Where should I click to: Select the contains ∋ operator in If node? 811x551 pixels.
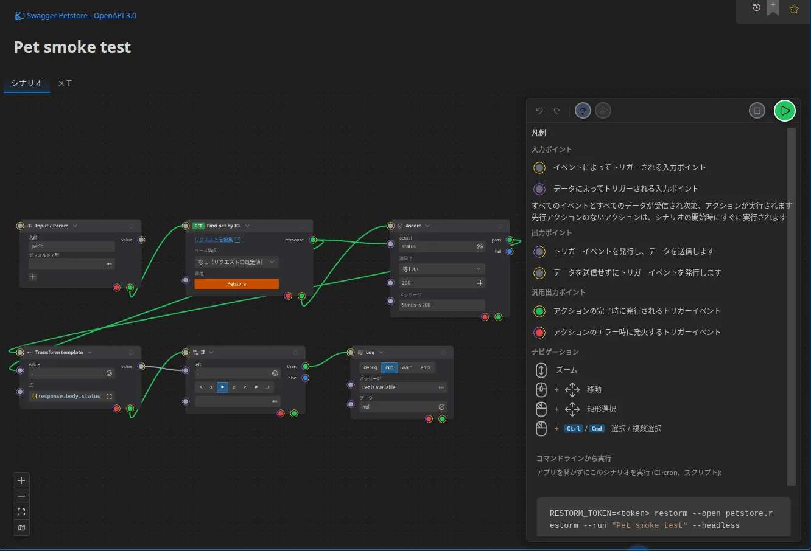(267, 387)
